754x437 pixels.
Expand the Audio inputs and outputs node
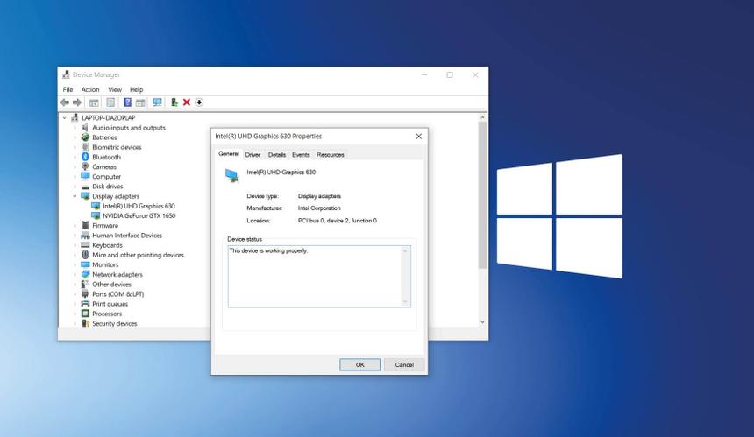pos(75,128)
